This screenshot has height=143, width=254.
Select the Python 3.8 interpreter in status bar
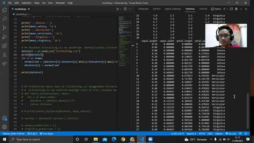[13, 133]
